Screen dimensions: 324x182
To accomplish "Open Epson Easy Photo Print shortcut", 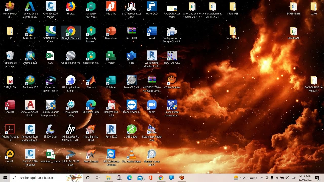I will pos(152,133).
